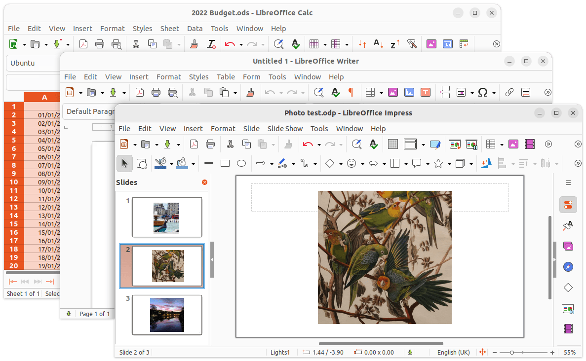Click Fit slide to window icon

(482, 352)
